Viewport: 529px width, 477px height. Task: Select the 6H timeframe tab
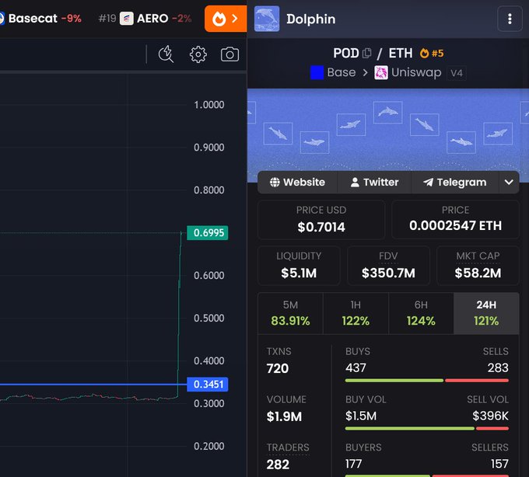coord(421,313)
